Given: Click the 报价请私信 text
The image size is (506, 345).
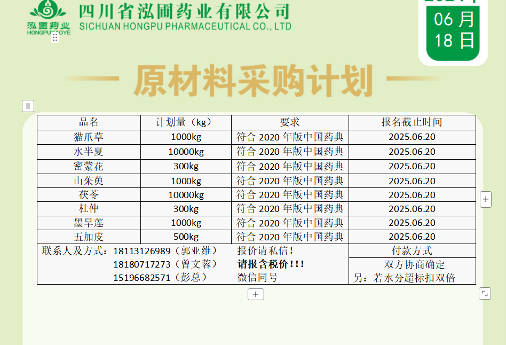Looking at the screenshot, I should point(265,250).
